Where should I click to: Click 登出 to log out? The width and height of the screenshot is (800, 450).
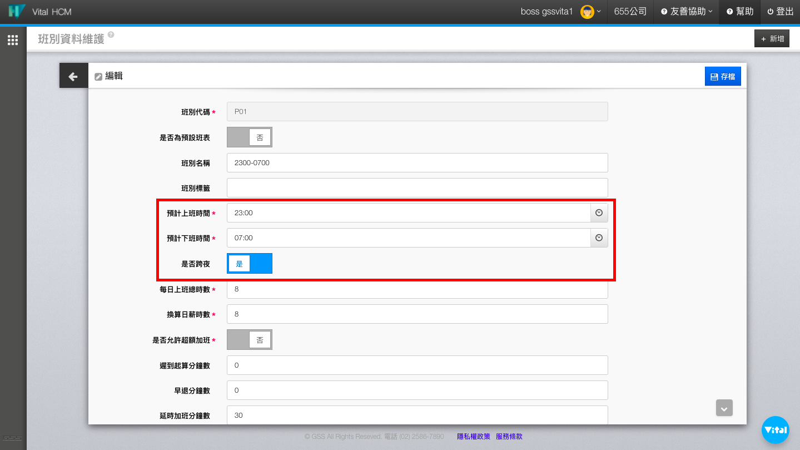click(x=780, y=12)
